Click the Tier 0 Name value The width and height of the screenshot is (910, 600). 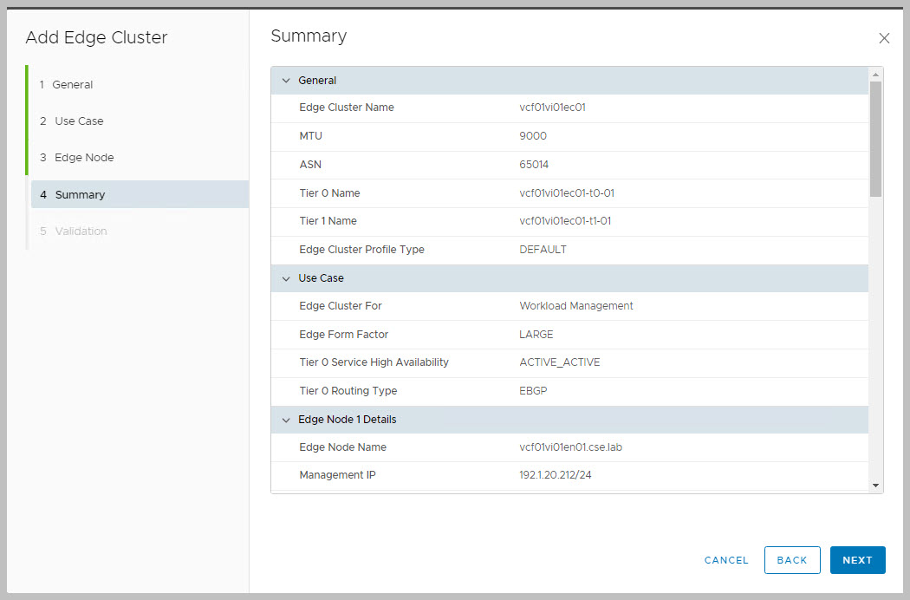(x=567, y=193)
